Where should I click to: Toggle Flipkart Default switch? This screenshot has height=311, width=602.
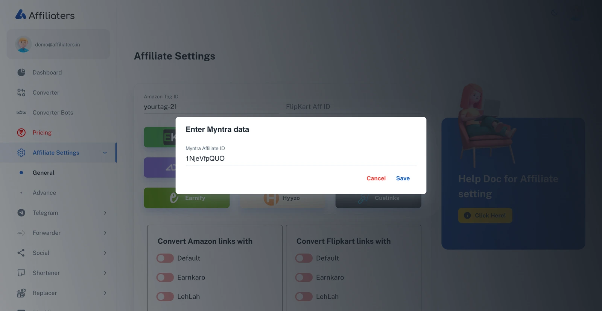pos(304,258)
